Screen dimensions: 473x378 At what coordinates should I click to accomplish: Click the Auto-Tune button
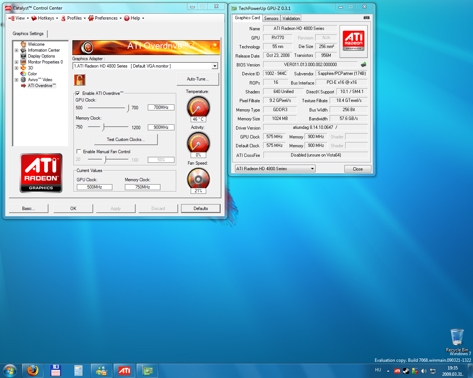click(x=198, y=79)
